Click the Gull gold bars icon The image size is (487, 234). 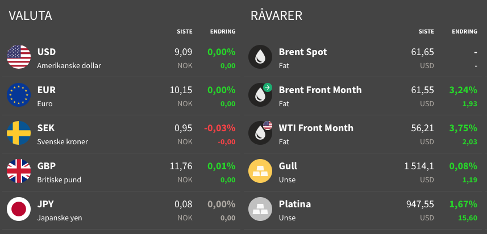pos(260,171)
